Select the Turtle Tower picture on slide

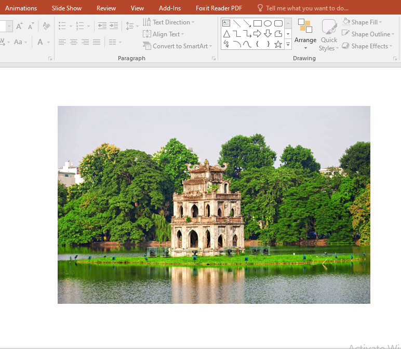pyautogui.click(x=214, y=205)
